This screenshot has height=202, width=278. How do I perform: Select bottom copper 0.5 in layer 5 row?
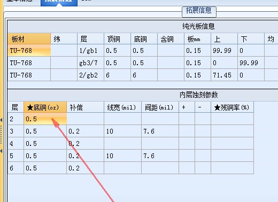click(45, 156)
